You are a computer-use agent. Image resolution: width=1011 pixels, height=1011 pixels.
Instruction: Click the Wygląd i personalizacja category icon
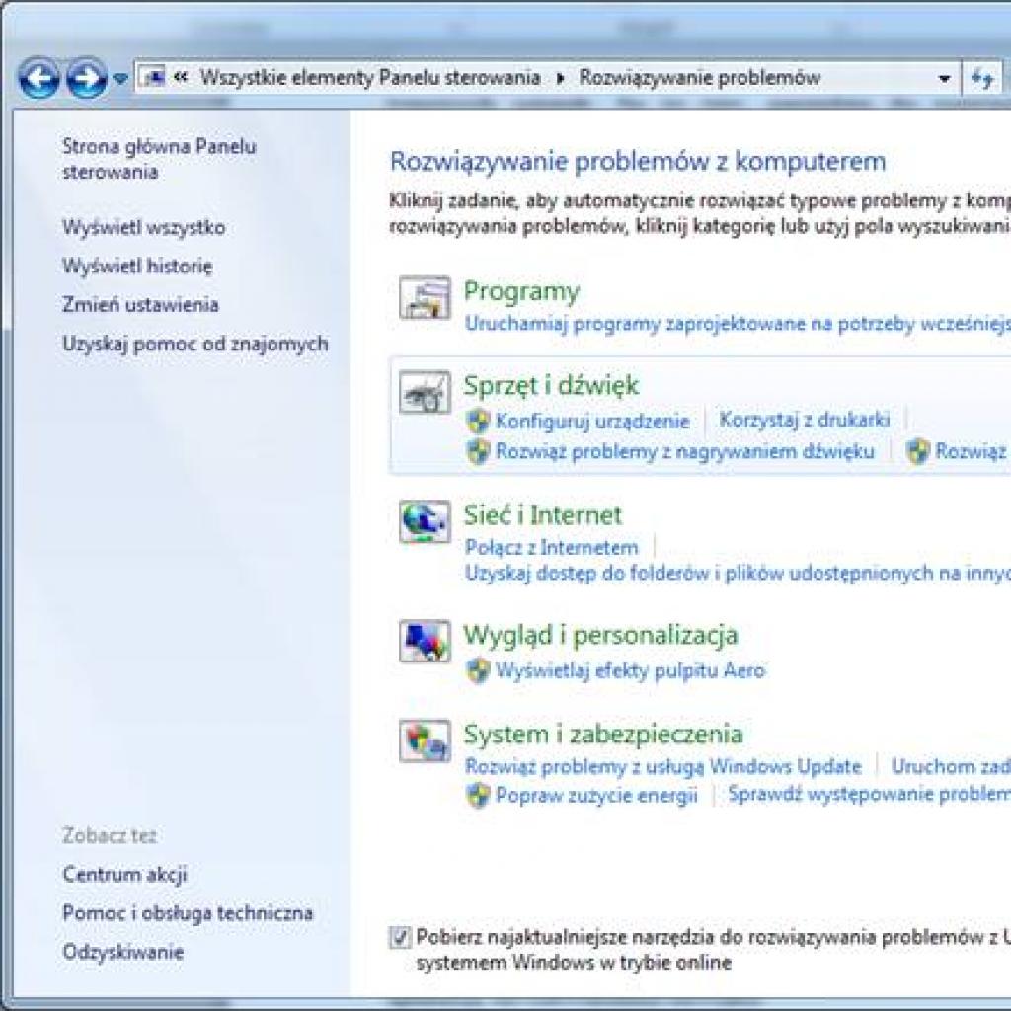(425, 642)
